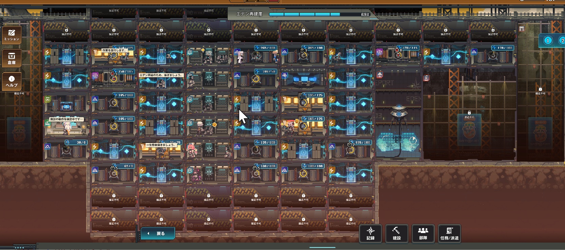Click the 戻る (Back) button
Viewport: 565px width, 250px height.
tap(158, 233)
